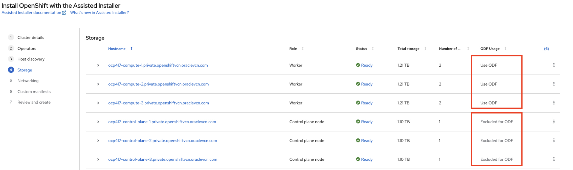Sort by Number of disks sort icon
Screen dimensions: 573x170
[468, 49]
